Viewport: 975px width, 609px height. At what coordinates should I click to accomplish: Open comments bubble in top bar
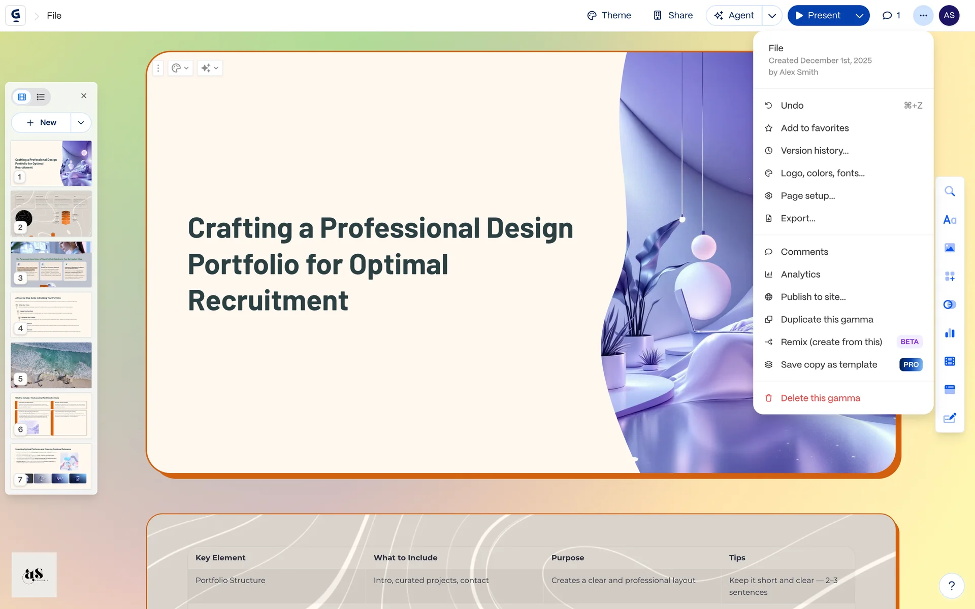pyautogui.click(x=891, y=15)
